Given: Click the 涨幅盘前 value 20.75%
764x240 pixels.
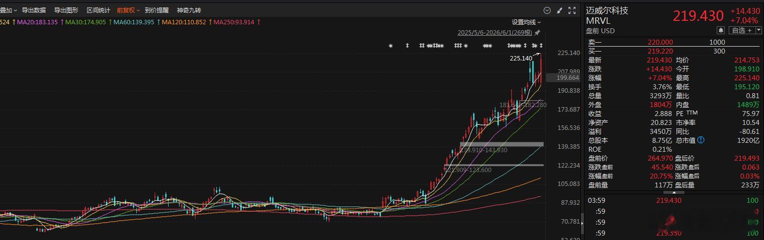Looking at the screenshot, I should pyautogui.click(x=661, y=176).
